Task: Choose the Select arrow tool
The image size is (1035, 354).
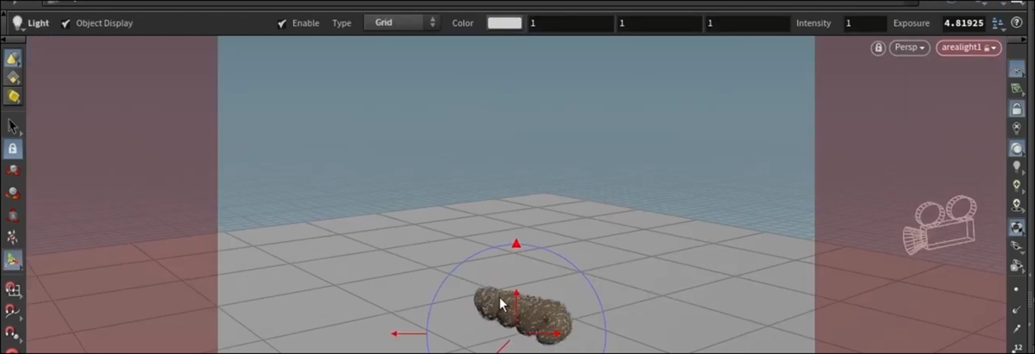Action: pos(13,127)
